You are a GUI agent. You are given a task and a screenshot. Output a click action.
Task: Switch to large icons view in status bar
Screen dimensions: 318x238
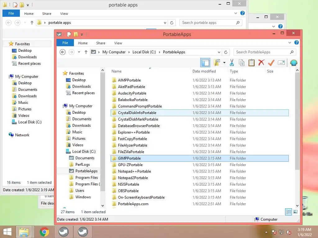pyautogui.click(x=296, y=212)
